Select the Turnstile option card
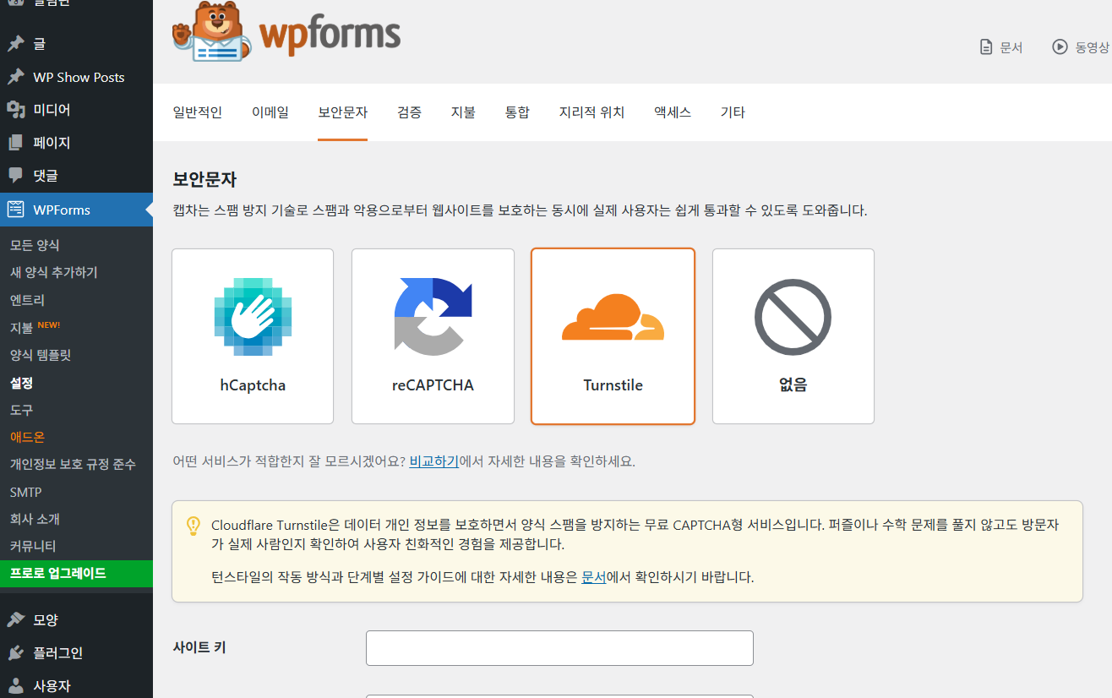This screenshot has height=698, width=1112. click(613, 336)
